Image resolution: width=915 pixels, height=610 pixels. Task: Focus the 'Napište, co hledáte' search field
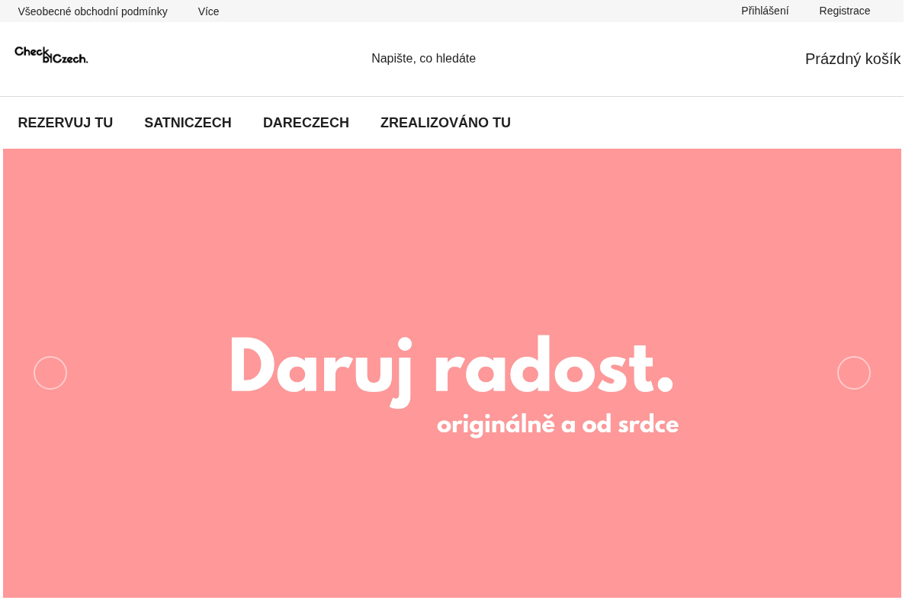click(423, 59)
